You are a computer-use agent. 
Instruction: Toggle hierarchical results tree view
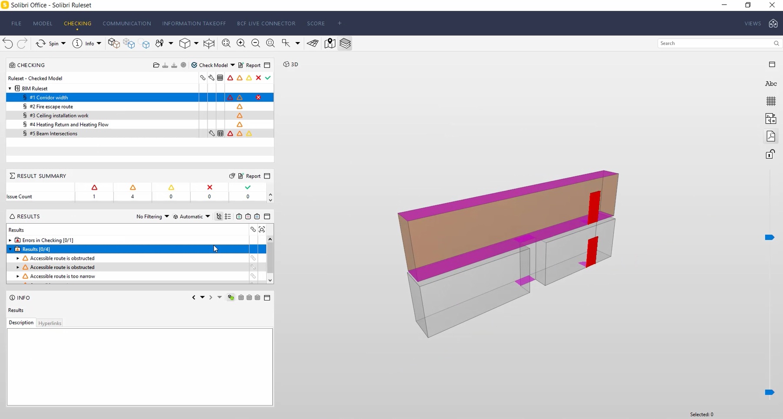pos(219,216)
